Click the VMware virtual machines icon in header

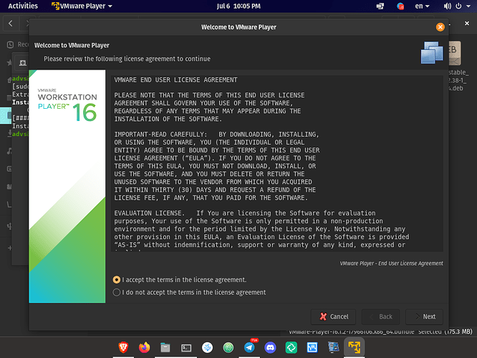coord(432,53)
